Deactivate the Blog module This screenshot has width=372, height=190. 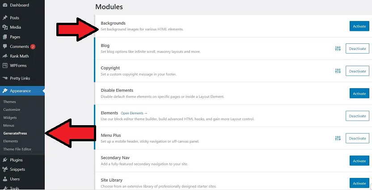(x=357, y=48)
